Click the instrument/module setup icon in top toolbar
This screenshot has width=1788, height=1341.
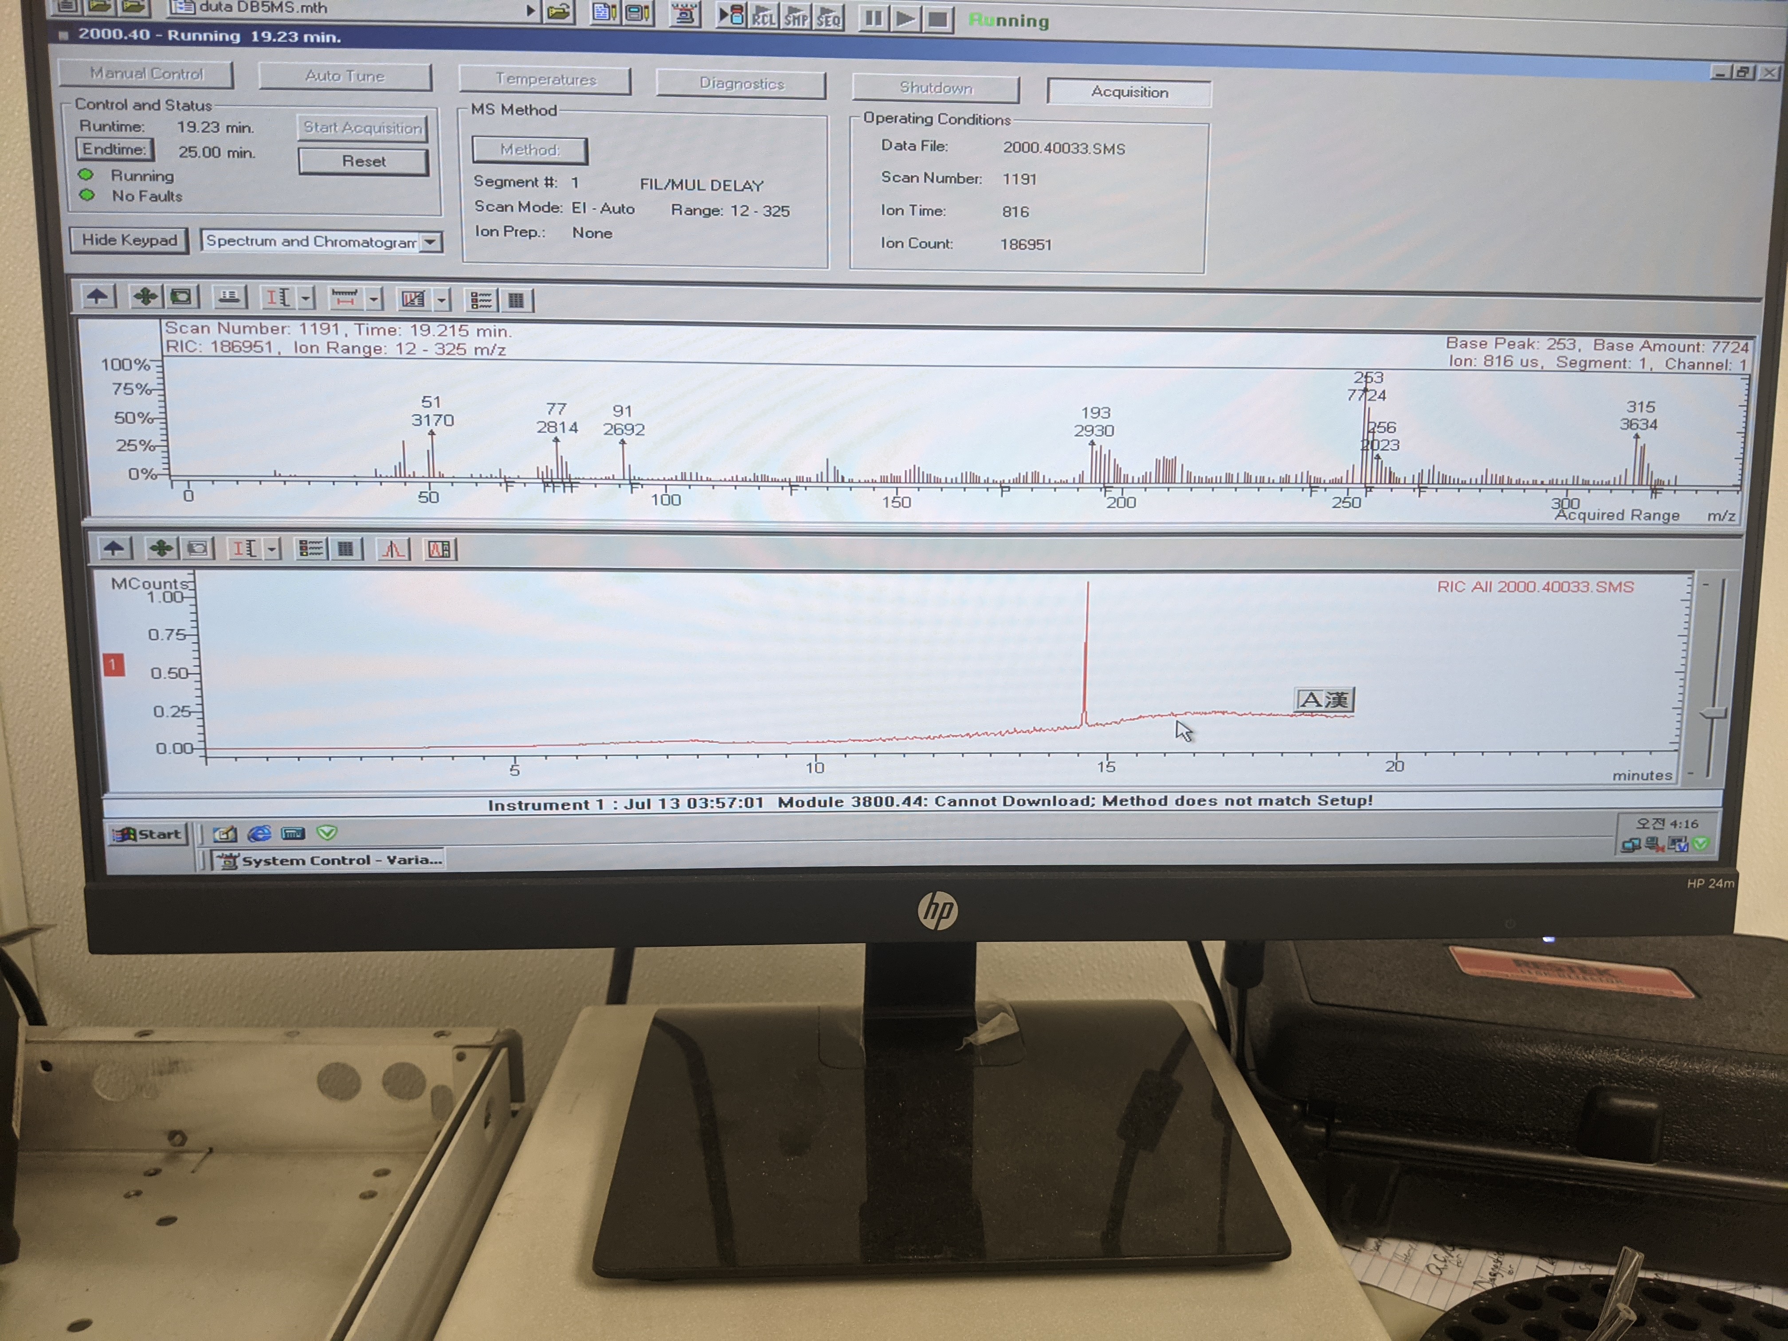click(639, 13)
